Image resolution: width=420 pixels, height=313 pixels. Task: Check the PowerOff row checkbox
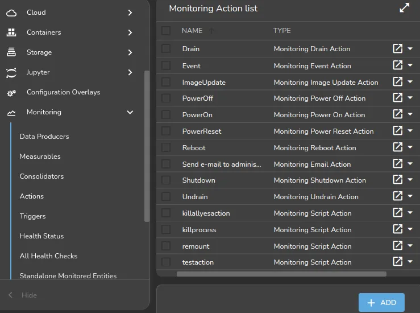(166, 98)
